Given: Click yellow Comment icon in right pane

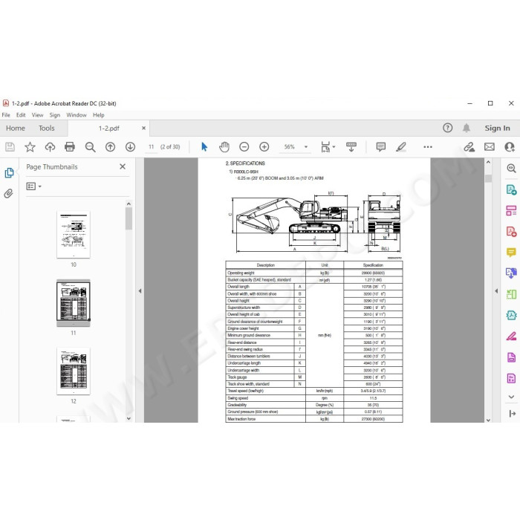Looking at the screenshot, I should (x=511, y=253).
